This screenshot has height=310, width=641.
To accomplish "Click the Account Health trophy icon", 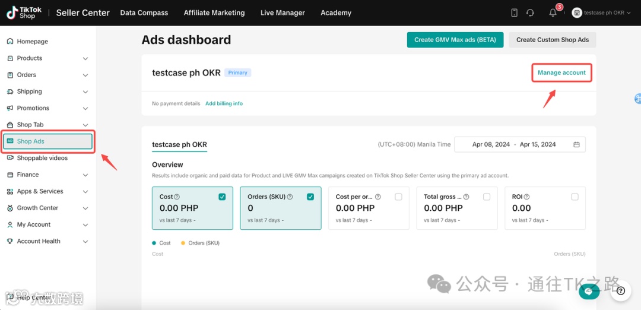I will pos(10,241).
